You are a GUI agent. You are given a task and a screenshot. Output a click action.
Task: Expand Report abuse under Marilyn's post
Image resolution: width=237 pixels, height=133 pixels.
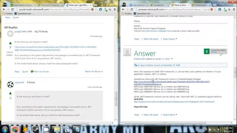pos(170,39)
